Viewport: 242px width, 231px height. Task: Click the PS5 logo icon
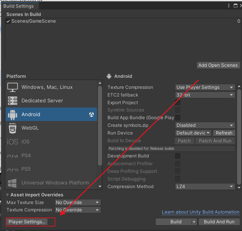(13, 170)
